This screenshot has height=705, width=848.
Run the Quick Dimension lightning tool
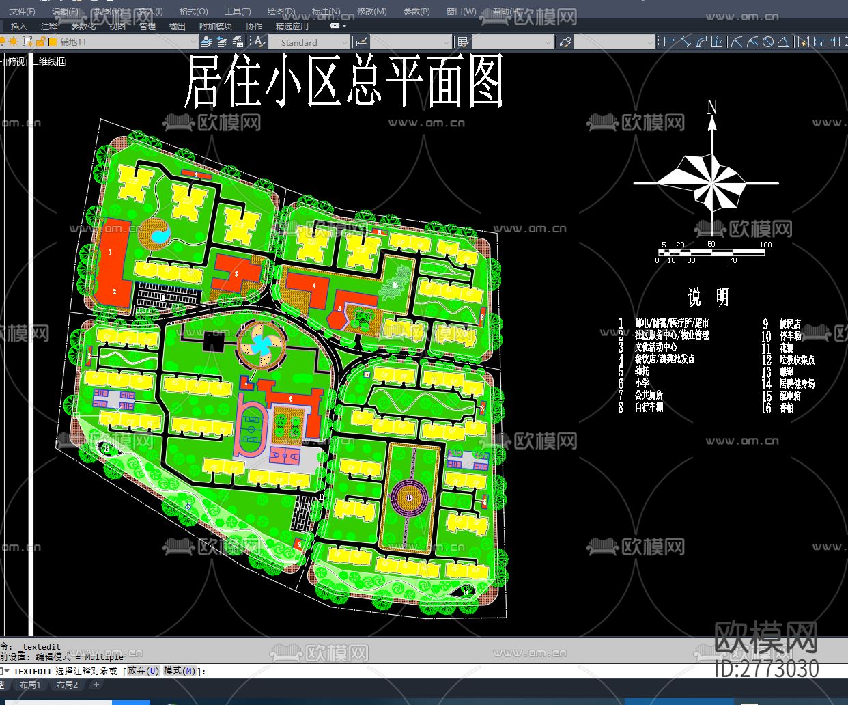(804, 42)
